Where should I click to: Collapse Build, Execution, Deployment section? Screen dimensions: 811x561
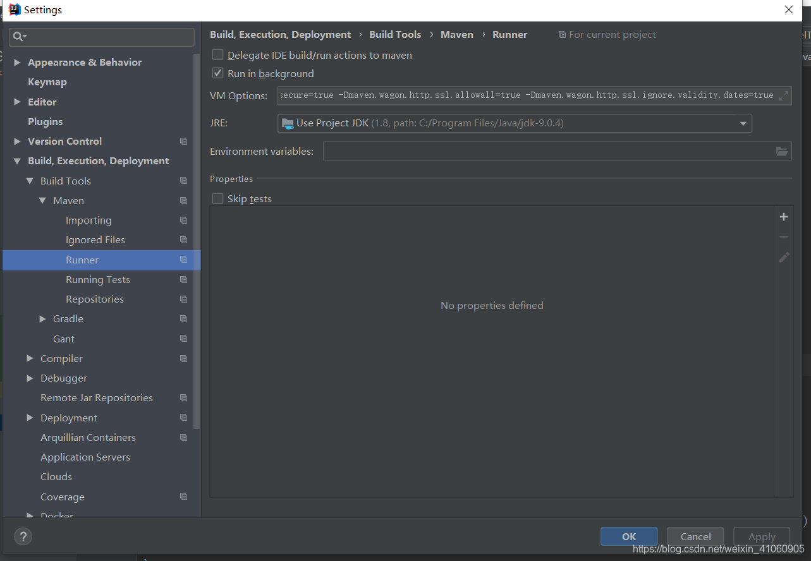[17, 161]
